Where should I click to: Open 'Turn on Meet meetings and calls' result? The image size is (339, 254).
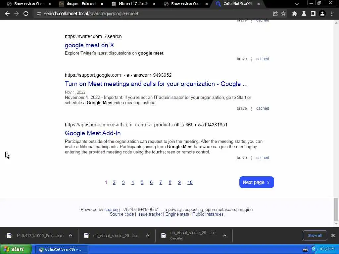coord(156,84)
